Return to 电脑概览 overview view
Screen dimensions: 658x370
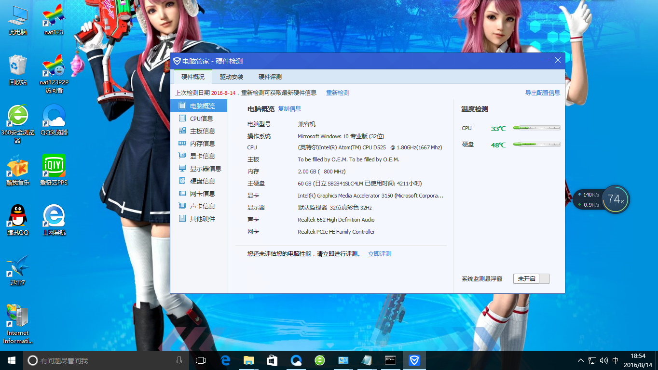199,106
